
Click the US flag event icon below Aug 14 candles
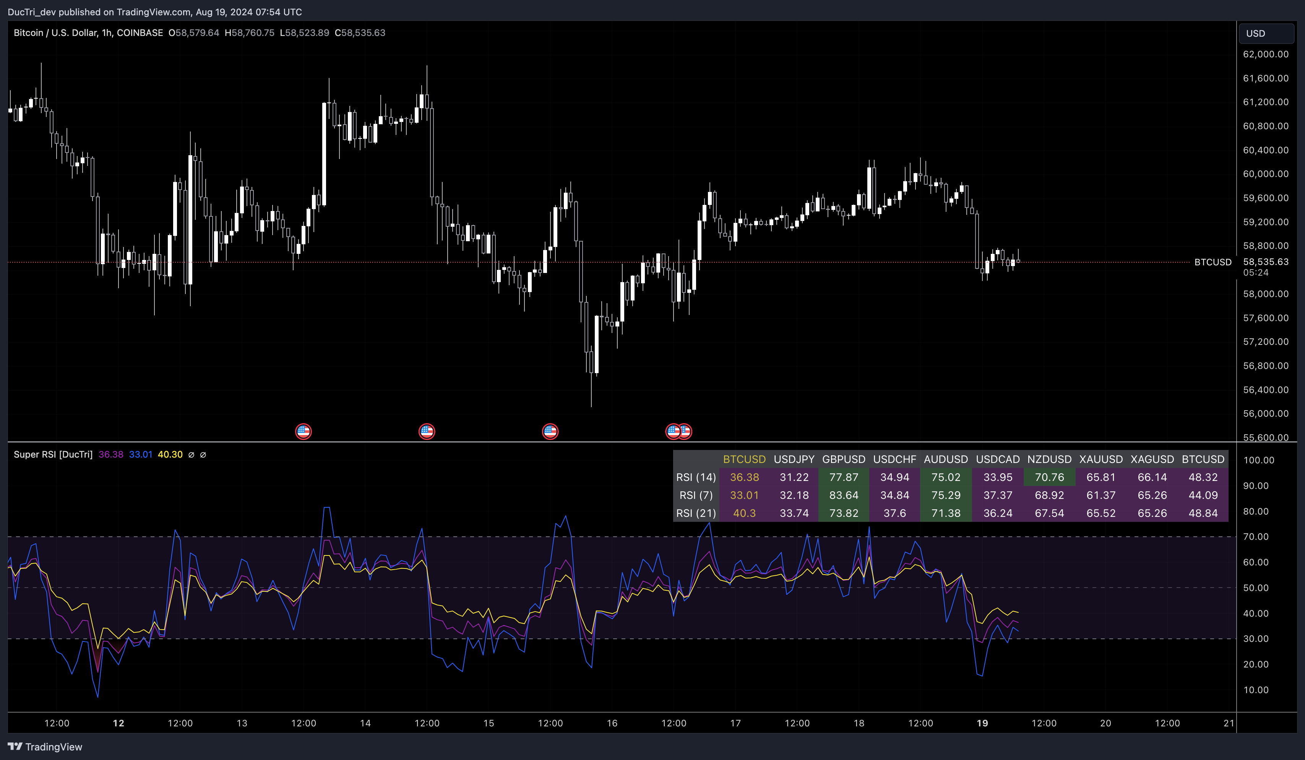[427, 431]
